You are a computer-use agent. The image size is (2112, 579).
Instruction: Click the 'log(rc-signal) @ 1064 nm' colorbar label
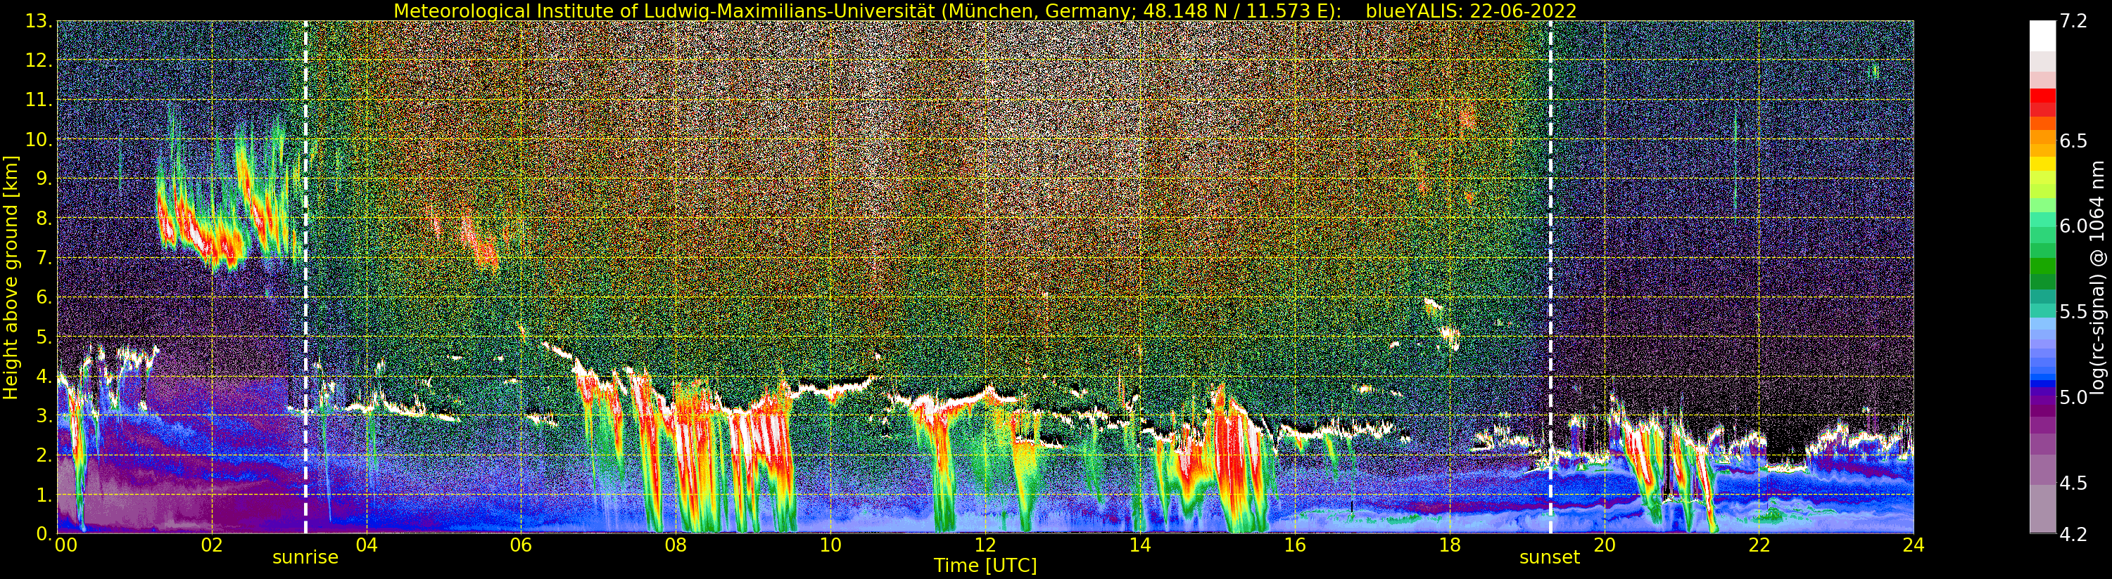pyautogui.click(x=2097, y=277)
